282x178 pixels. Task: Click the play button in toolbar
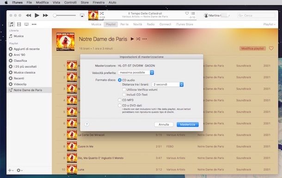click(x=37, y=15)
